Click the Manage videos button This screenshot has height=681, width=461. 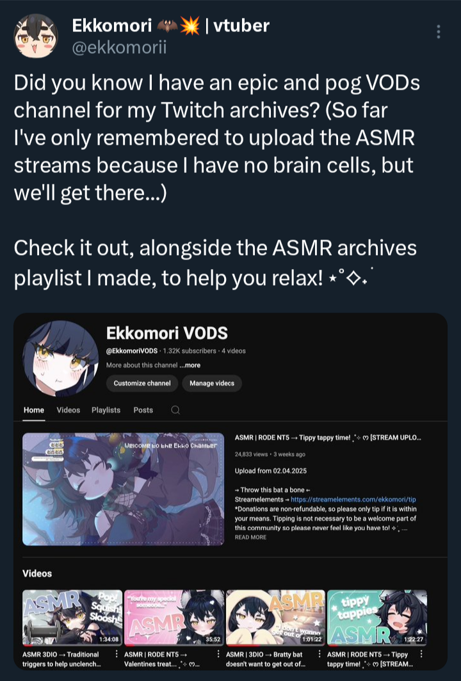click(x=212, y=383)
